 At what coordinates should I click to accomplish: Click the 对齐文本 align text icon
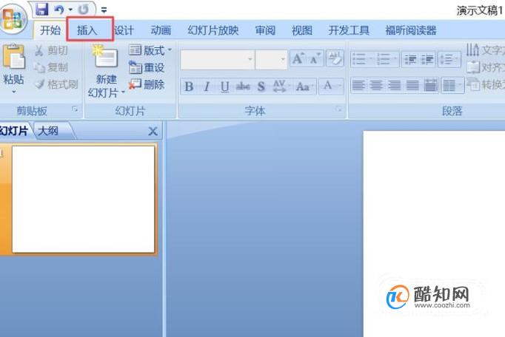click(473, 67)
